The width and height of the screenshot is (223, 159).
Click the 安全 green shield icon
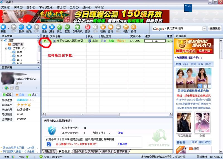(59, 27)
